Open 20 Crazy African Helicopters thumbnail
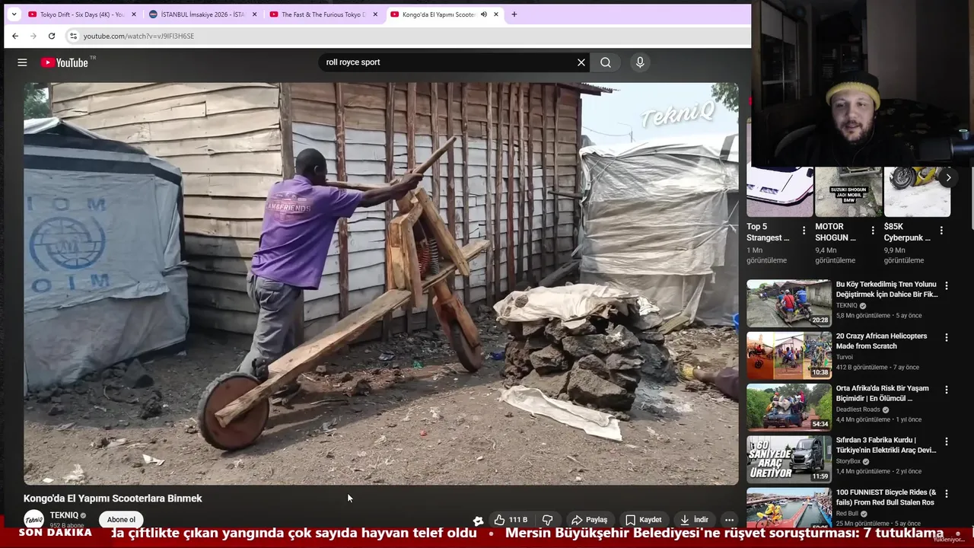 click(789, 355)
